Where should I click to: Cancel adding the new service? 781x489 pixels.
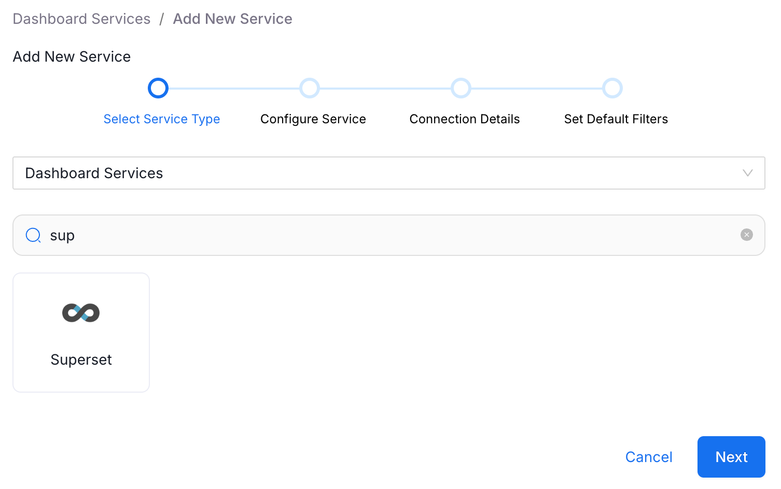649,457
